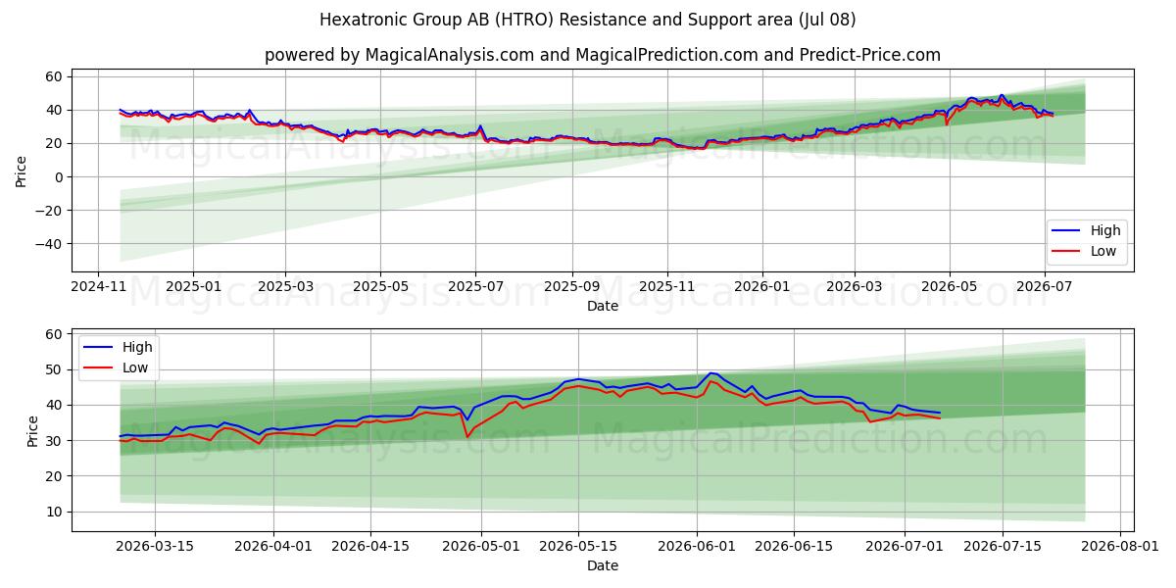This screenshot has height=588, width=1176.
Task: Click the lower chart date label 2026-07-01
Action: [904, 548]
